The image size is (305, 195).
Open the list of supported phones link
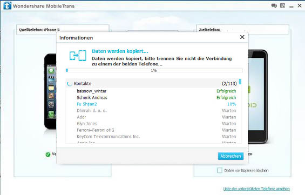pos(256,189)
